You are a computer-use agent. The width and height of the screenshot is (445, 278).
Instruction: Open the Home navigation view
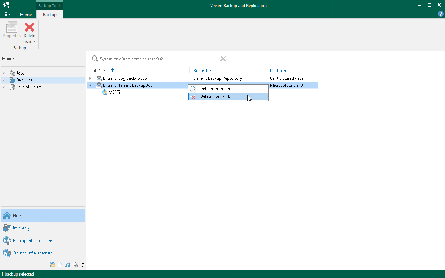(x=43, y=216)
